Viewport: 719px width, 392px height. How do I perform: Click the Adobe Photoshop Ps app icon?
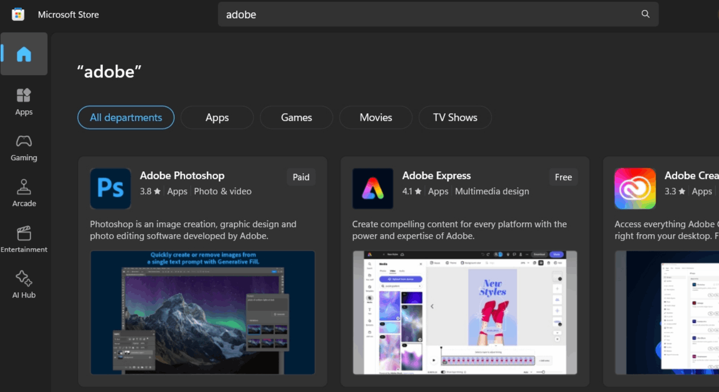111,188
